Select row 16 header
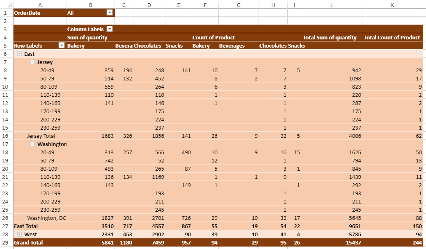This screenshot has height=249, width=426. (x=6, y=136)
